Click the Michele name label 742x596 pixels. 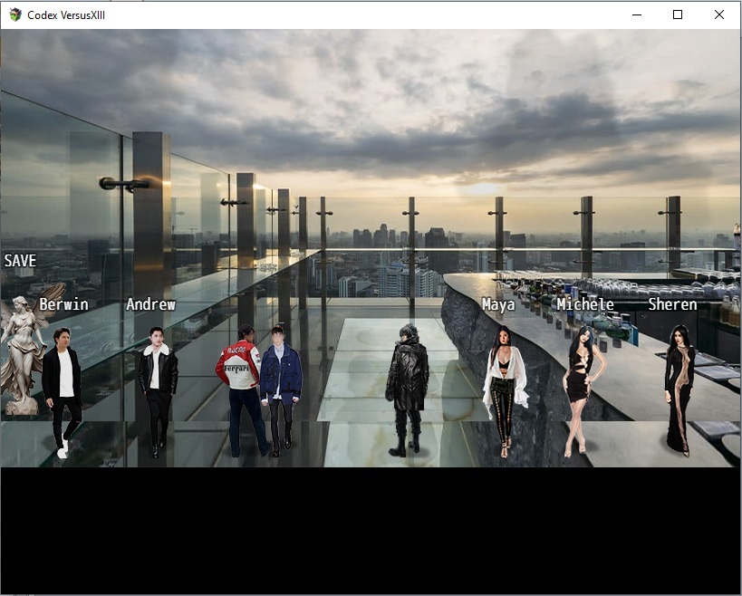pos(585,304)
